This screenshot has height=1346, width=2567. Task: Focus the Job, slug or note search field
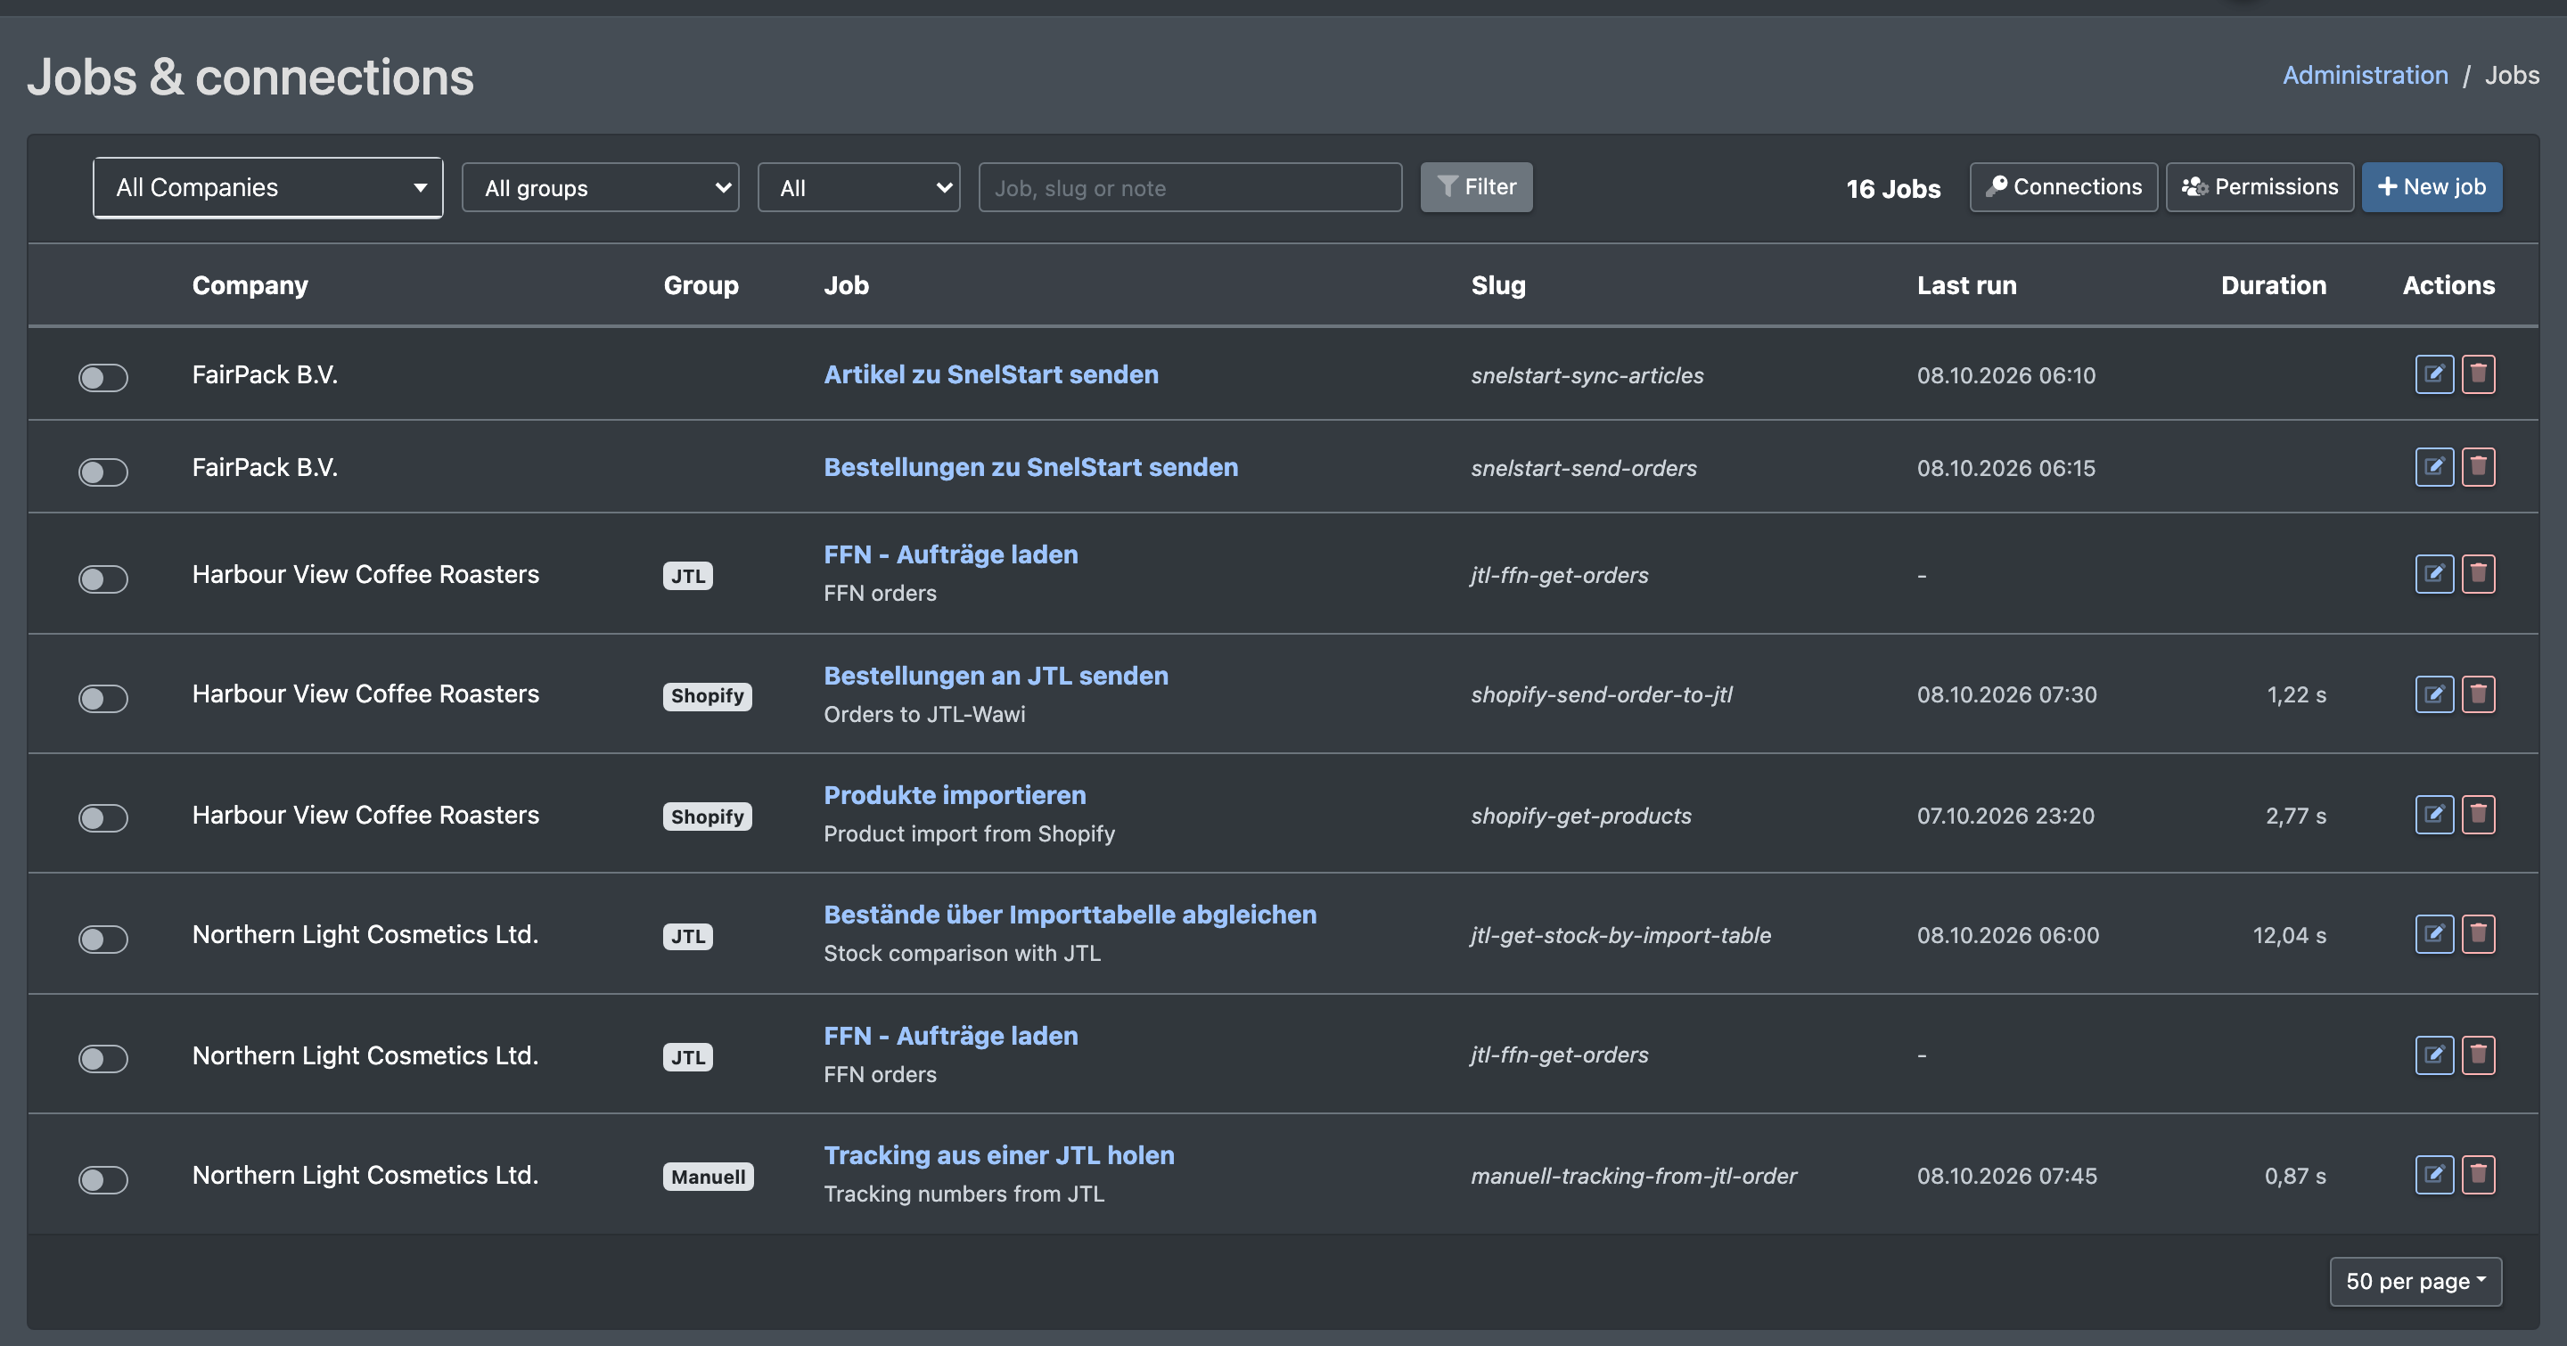click(1190, 187)
